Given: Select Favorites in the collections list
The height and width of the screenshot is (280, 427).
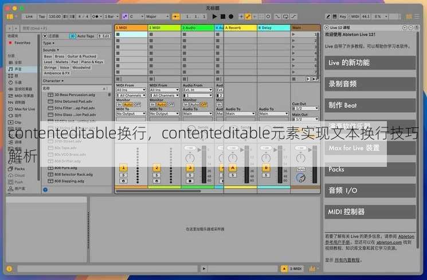Looking at the screenshot, I should click(22, 43).
